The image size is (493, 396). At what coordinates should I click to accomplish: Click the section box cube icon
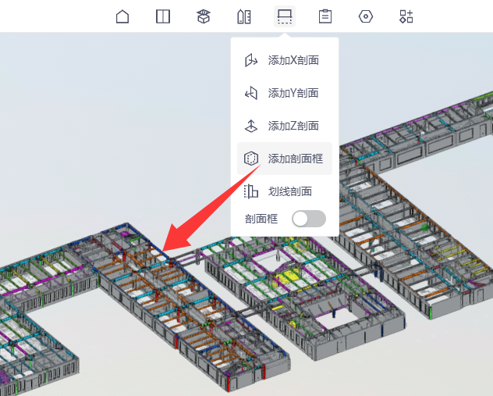[x=251, y=159]
